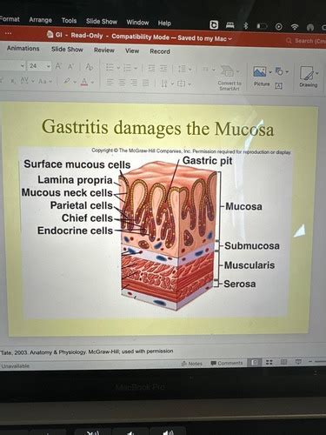Screen dimensions: 326x435
Task: Expand the numbering style dropdown arrow
Action: tap(136, 69)
